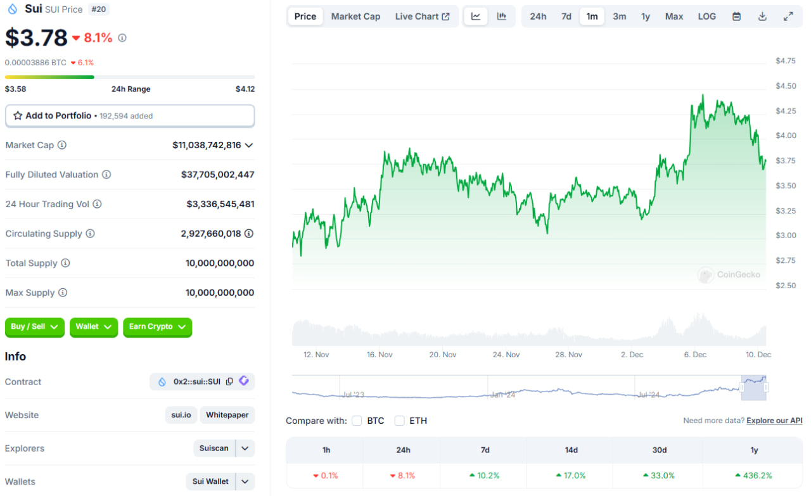Click the 24h -8.1% change cell

(403, 475)
